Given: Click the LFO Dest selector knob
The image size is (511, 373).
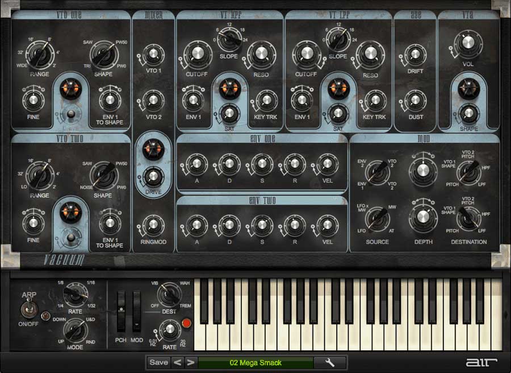Looking at the screenshot, I should (x=169, y=294).
